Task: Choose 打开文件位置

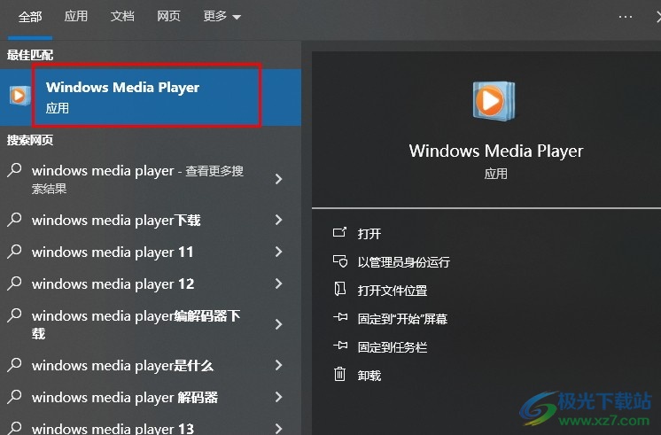Action: 392,291
